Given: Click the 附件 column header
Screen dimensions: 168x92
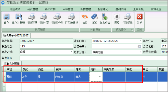Looking at the screenshot, I should [96, 69].
